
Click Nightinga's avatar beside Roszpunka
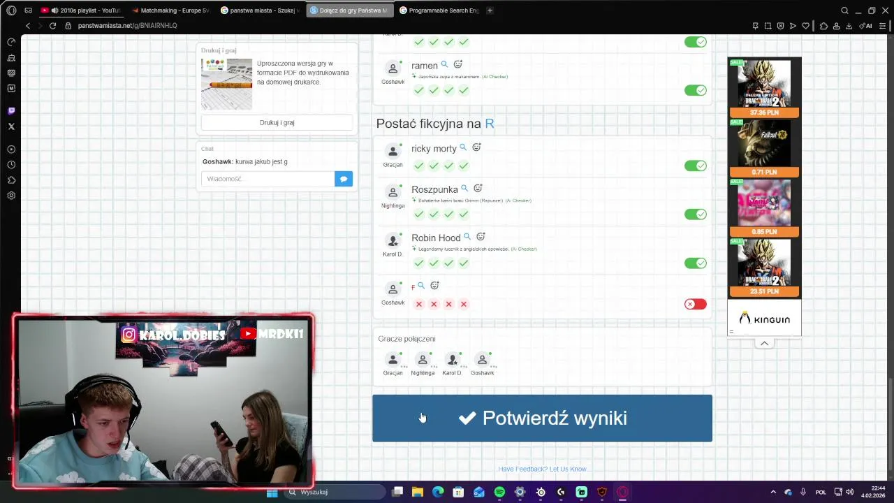(393, 192)
